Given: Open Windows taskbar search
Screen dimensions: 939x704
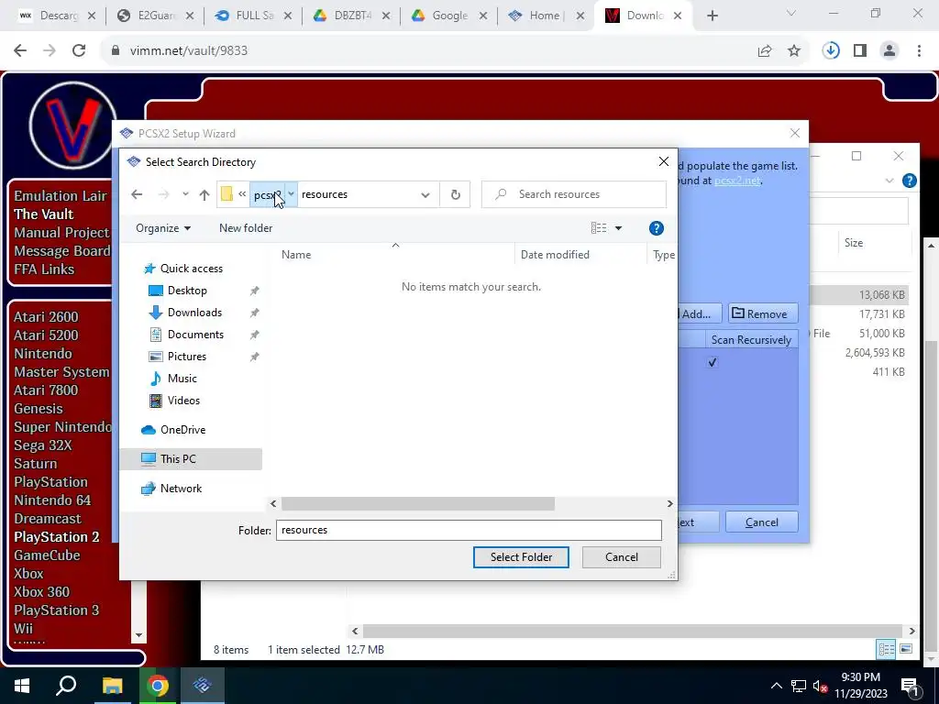Looking at the screenshot, I should point(66,686).
